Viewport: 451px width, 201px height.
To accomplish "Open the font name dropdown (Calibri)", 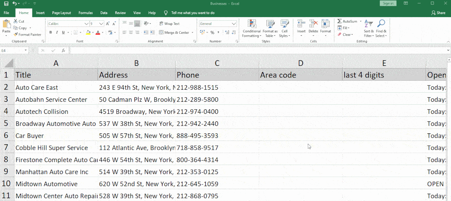I will click(x=86, y=24).
